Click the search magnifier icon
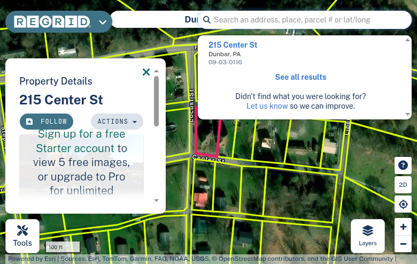The width and height of the screenshot is (417, 264). coord(207,20)
